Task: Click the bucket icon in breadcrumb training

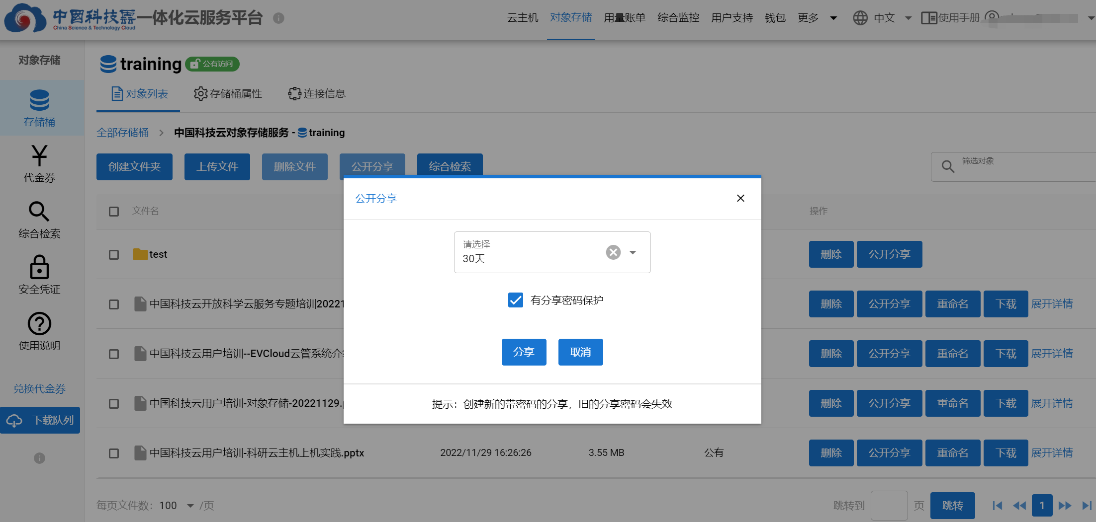Action: coord(302,133)
